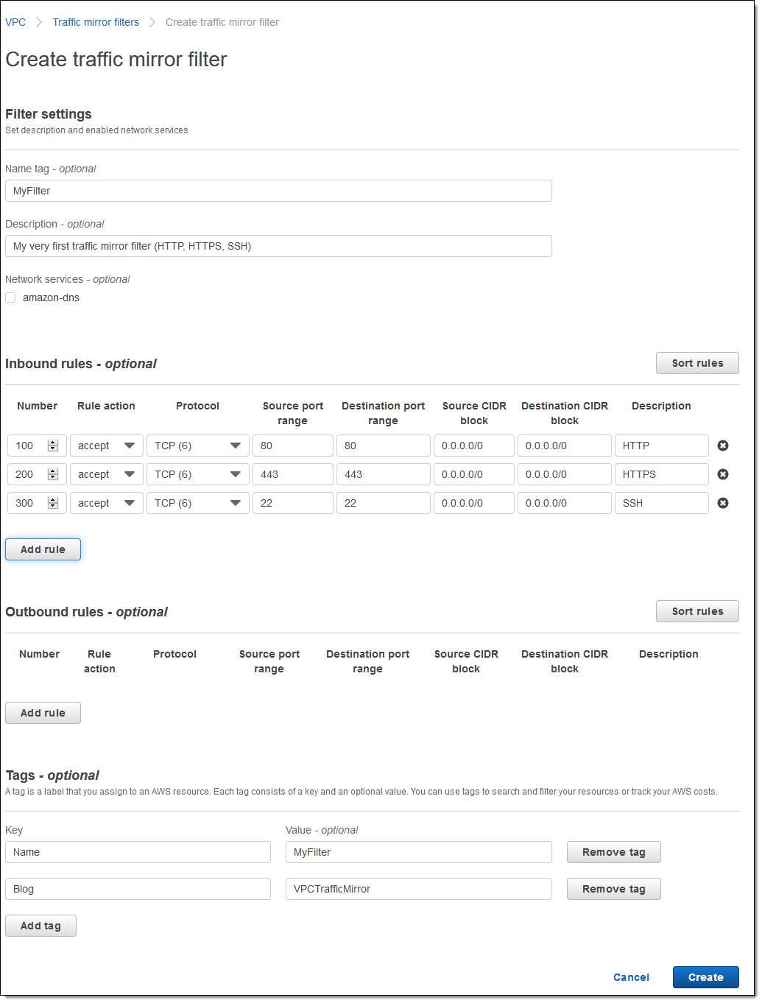This screenshot has height=1003, width=762.
Task: Open Rule action dropdown for rule 100
Action: [x=107, y=446]
